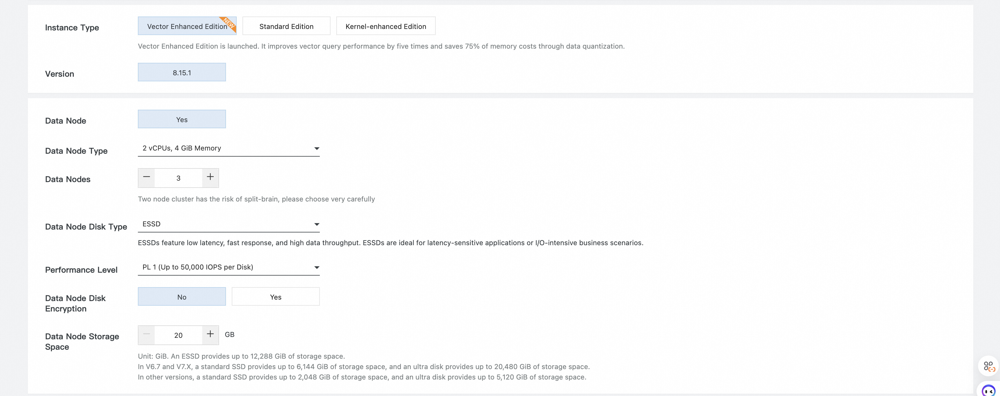Click the Data Node Type dropdown arrow
This screenshot has height=396, width=1000.
pos(316,148)
